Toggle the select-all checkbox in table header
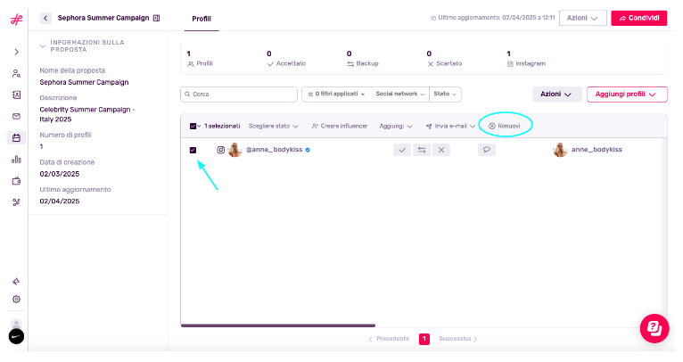 pos(193,127)
